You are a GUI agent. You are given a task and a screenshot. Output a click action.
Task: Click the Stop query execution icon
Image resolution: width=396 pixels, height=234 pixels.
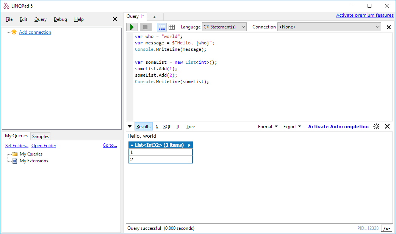tap(146, 27)
